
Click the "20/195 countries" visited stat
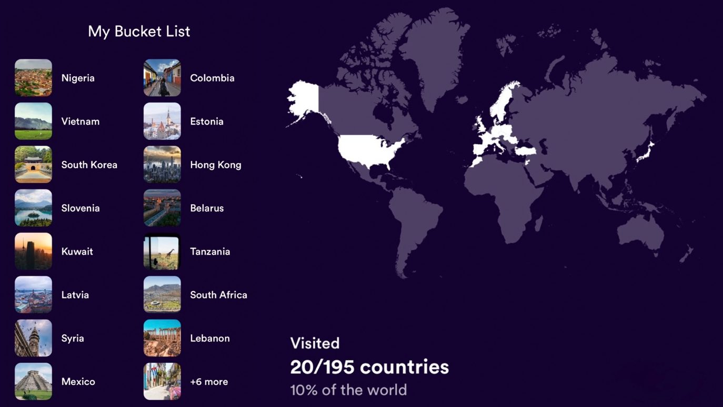tap(369, 367)
